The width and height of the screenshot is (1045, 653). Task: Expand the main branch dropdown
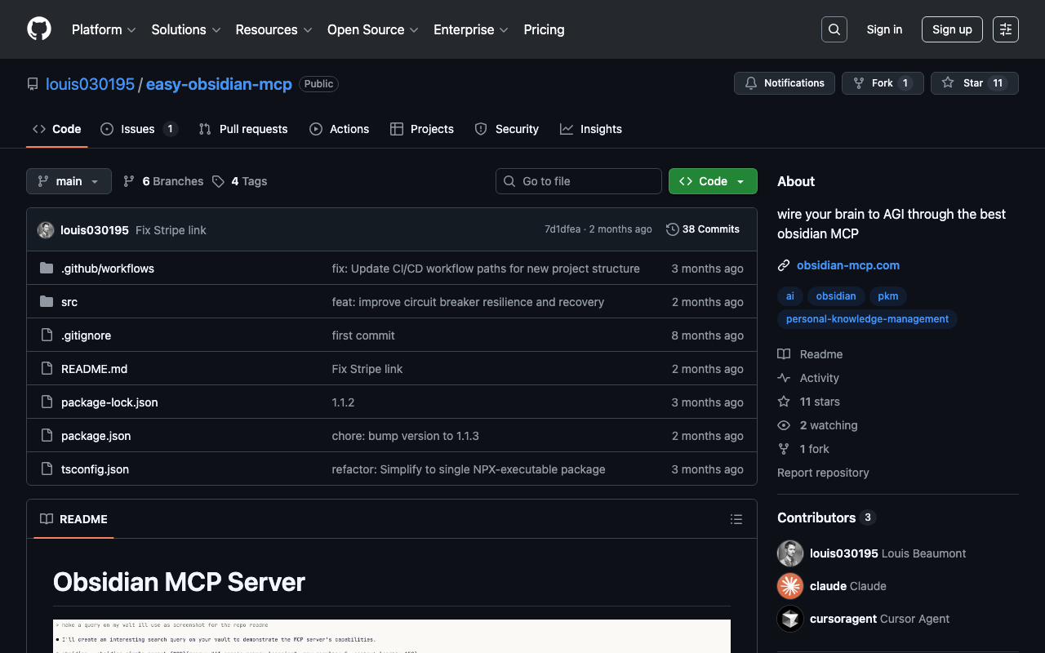(69, 181)
